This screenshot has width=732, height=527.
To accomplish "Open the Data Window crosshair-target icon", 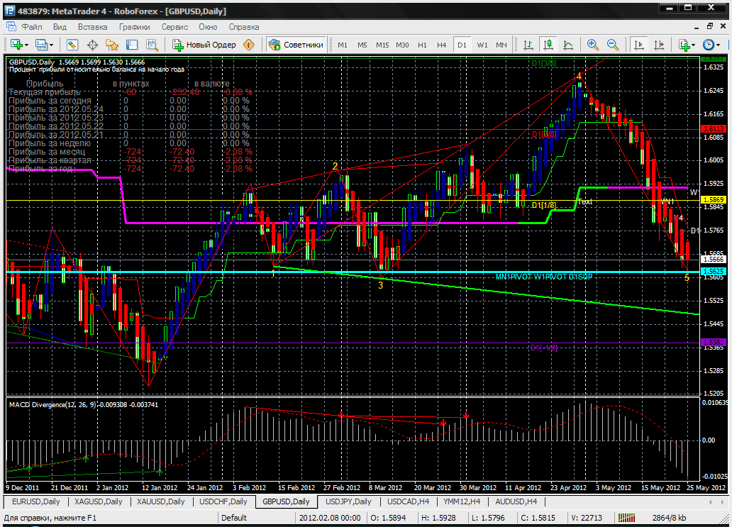I will coord(92,45).
